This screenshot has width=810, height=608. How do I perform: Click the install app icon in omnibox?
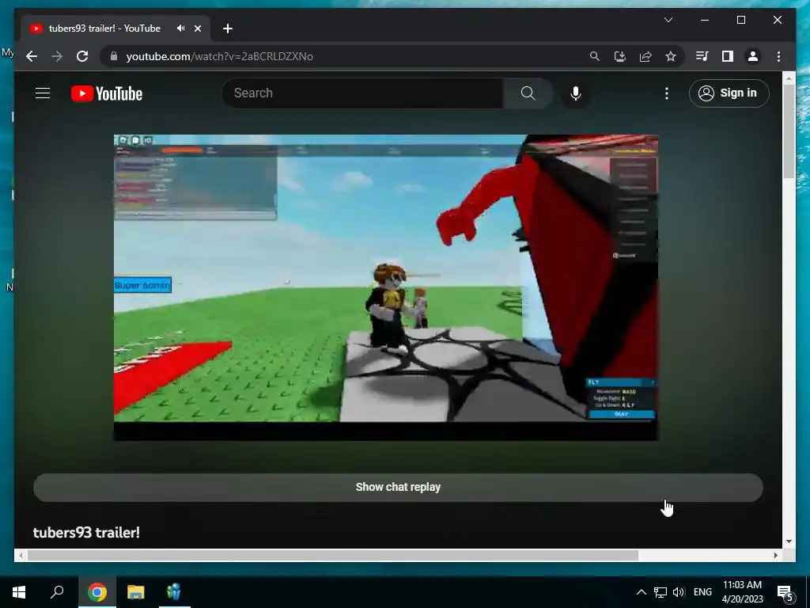coord(620,56)
